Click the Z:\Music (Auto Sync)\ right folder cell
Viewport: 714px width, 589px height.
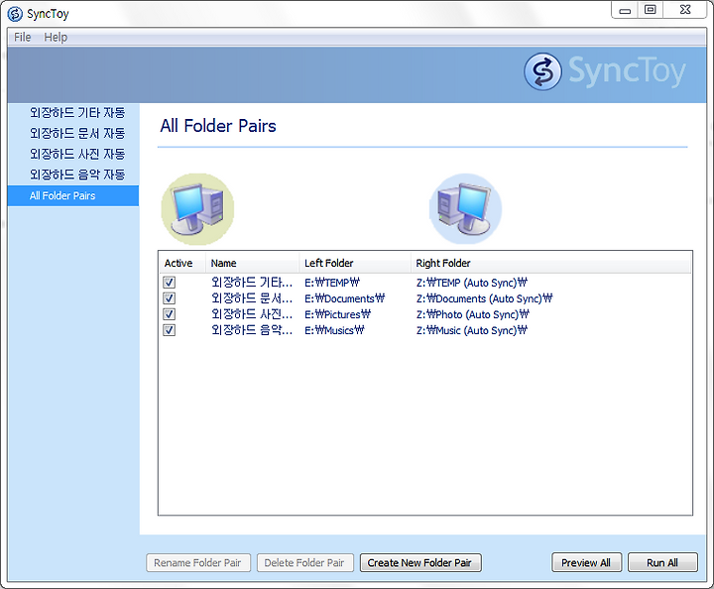(472, 330)
